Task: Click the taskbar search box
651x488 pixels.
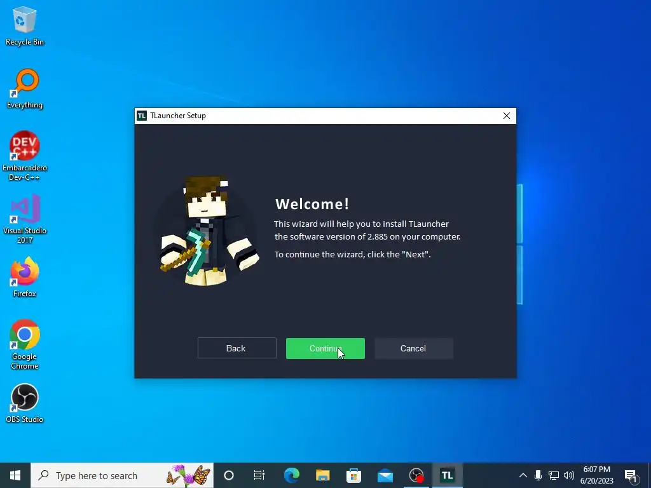Action: (122, 475)
